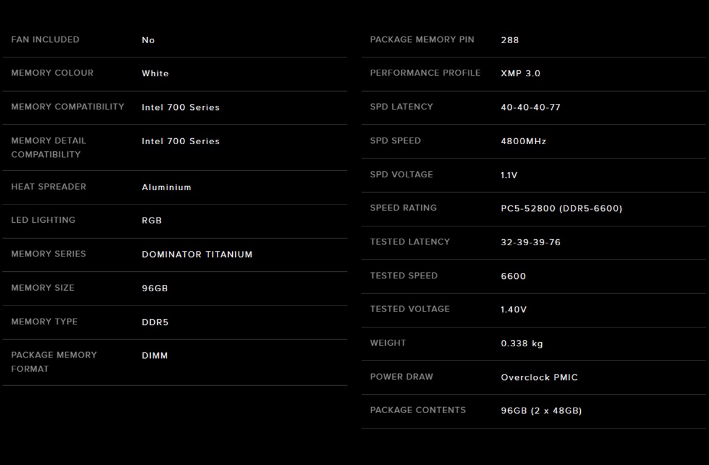Select the fan included value 'No'

pos(148,40)
